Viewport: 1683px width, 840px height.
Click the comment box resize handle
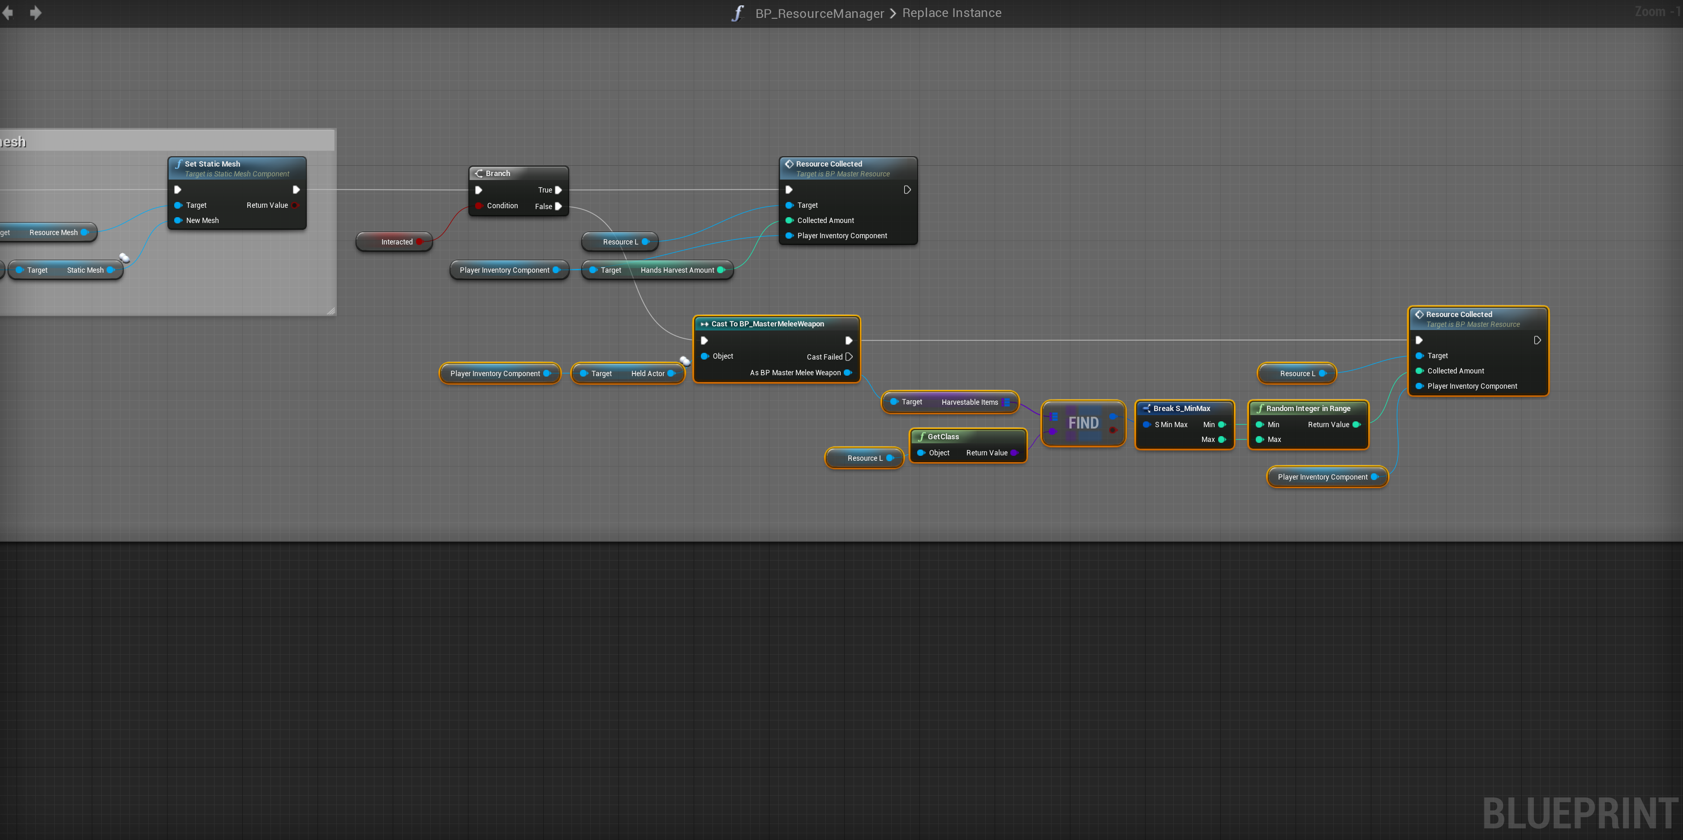[331, 311]
